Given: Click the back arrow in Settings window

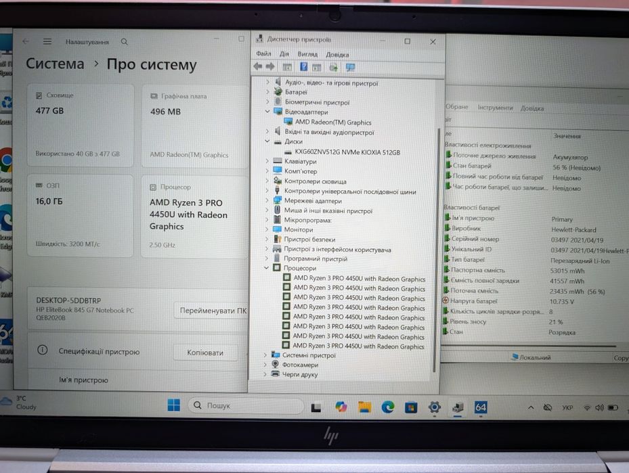Looking at the screenshot, I should click(x=26, y=41).
